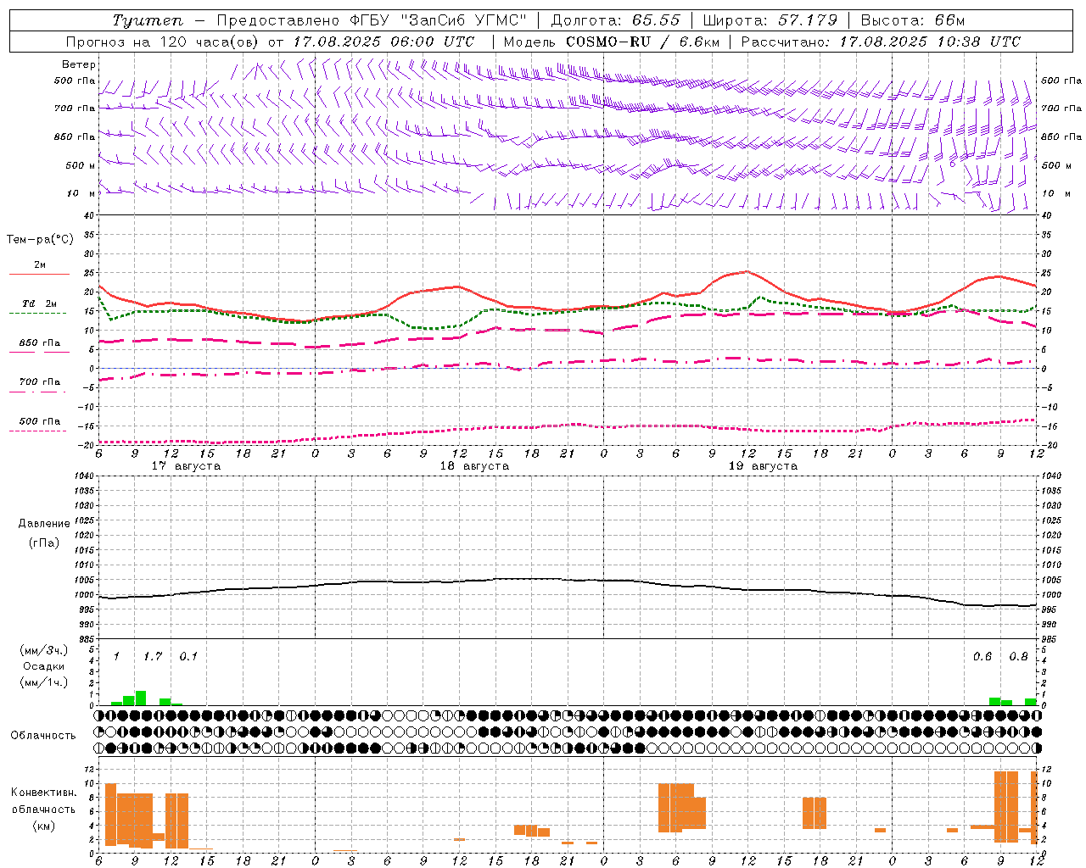This screenshot has width=1086, height=868.
Task: Click the "(мм/3ч.)" precipitation unit label
Action: 44,651
